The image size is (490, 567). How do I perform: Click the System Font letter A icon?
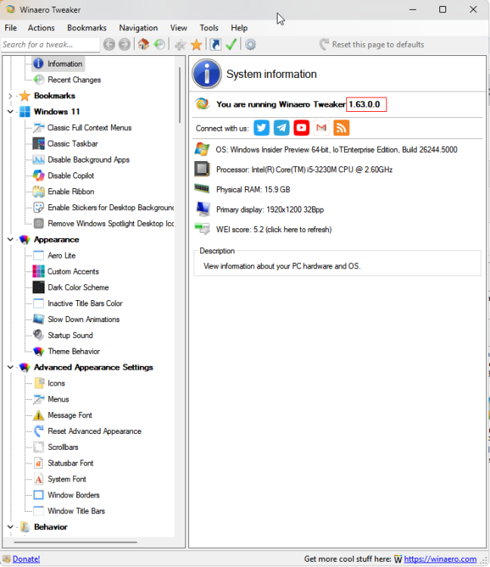[x=39, y=479]
